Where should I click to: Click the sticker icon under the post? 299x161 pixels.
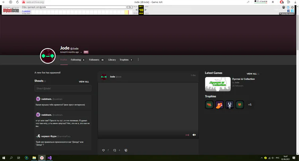(x=126, y=150)
